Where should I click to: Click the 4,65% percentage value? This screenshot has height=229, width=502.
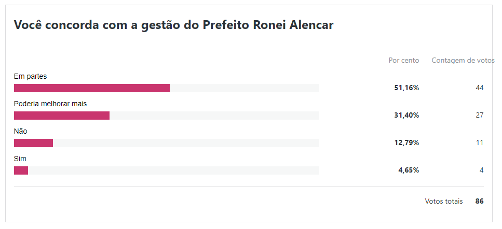tap(409, 170)
